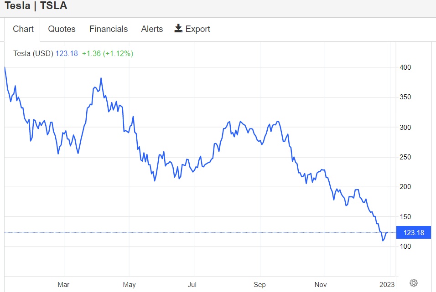The image size is (436, 292).
Task: Open chart settings gear icon
Action: 414,283
